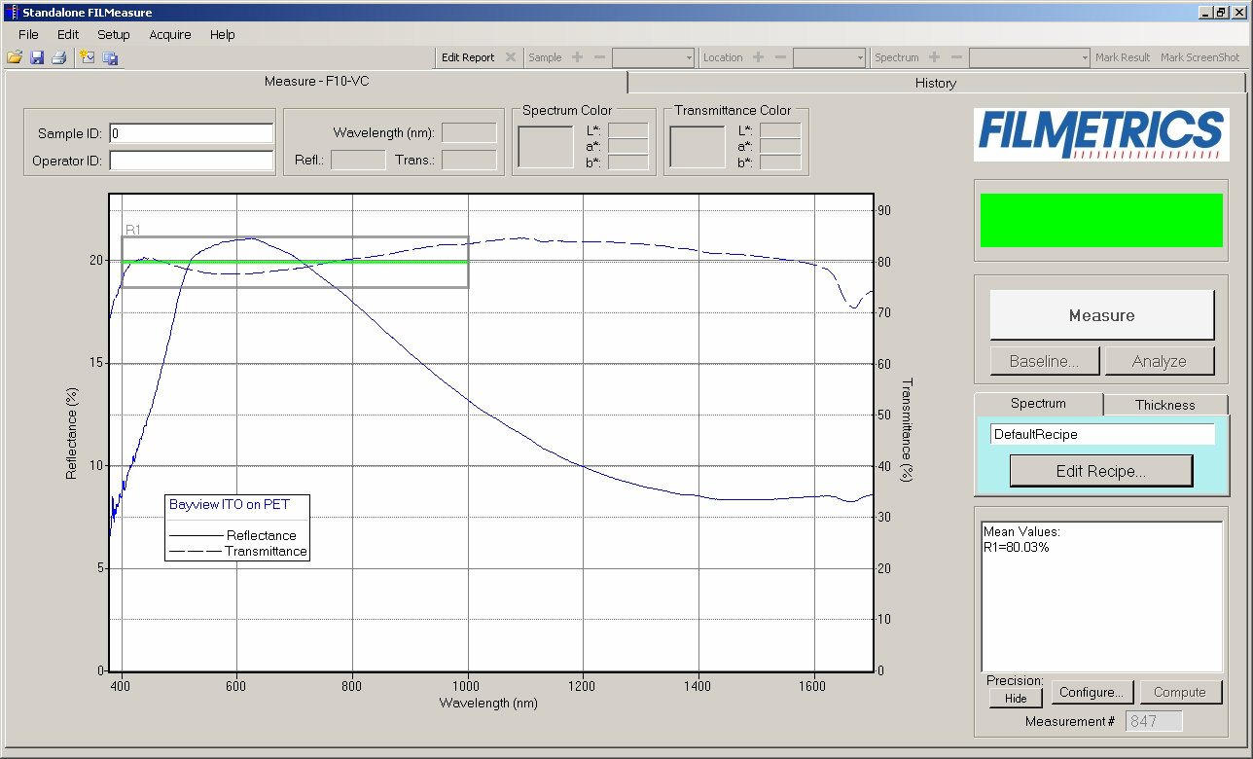
Task: Remove a Spectrum with the minus icon
Action: [956, 57]
